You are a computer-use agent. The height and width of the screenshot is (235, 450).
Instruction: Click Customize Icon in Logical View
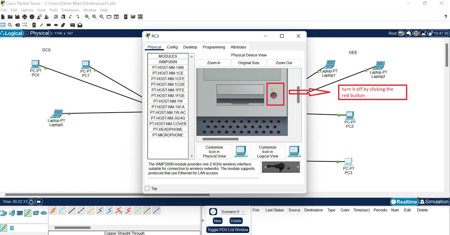point(268,152)
